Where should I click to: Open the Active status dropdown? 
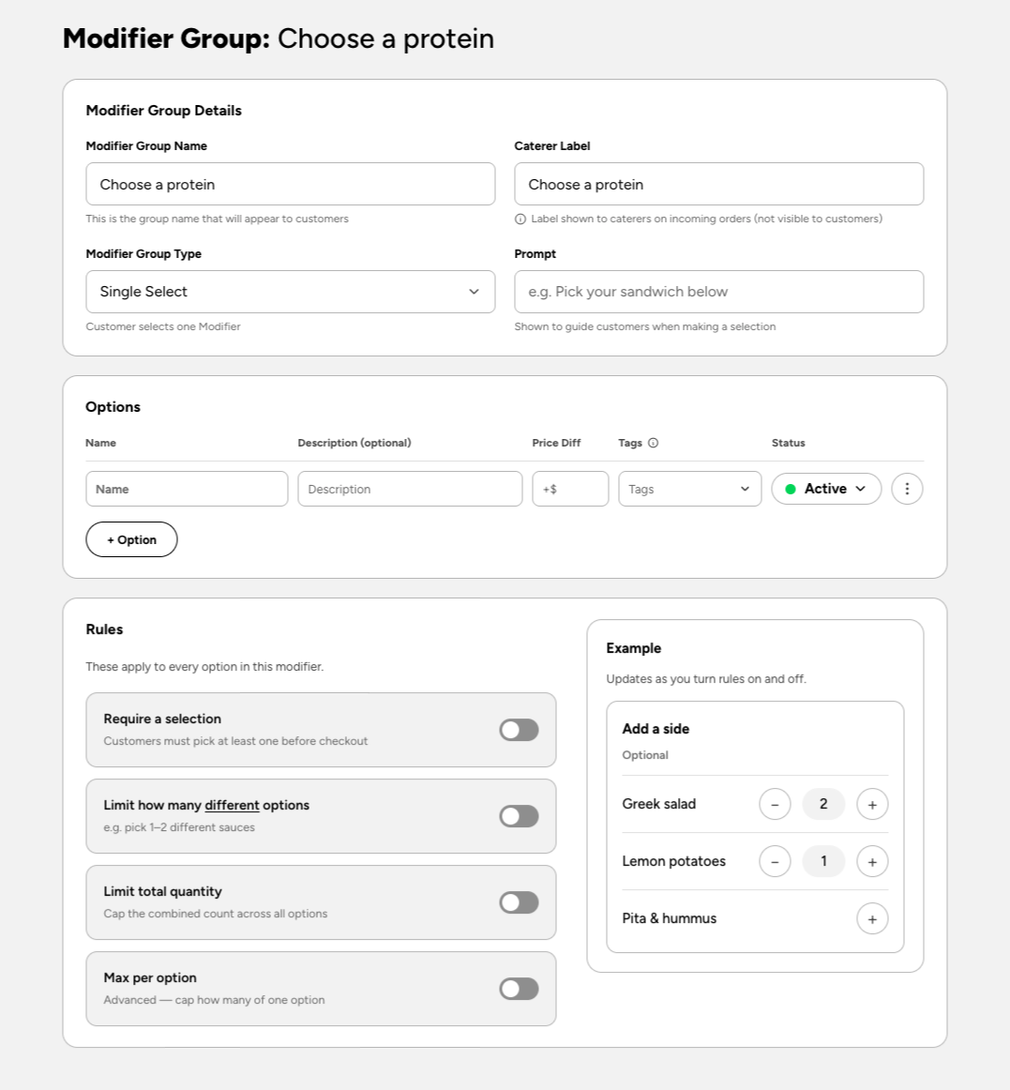point(826,489)
